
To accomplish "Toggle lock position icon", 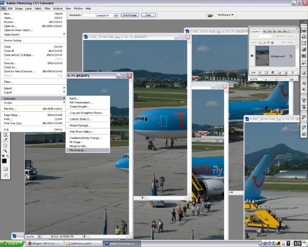I will click(268, 42).
